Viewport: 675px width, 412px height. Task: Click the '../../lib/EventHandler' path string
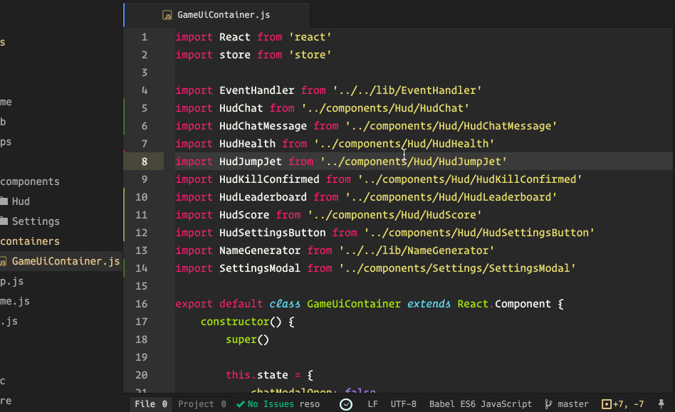pyautogui.click(x=407, y=90)
